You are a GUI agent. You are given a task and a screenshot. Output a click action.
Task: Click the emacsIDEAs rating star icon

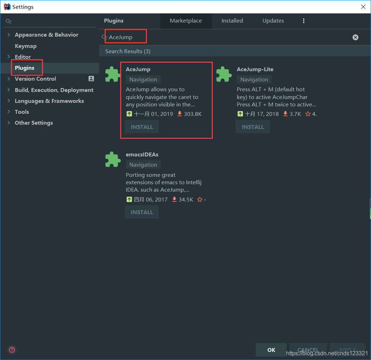pos(200,199)
